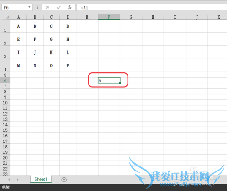Click cell D3 containing L
Screen dimensions: 227x191
click(x=68, y=52)
